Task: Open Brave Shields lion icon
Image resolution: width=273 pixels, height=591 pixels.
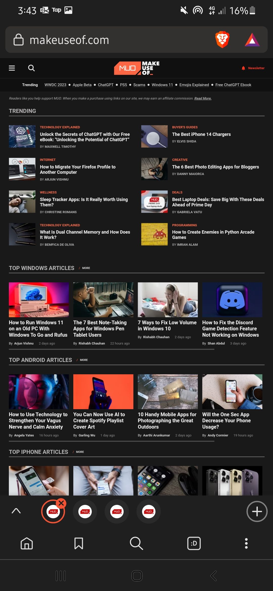Action: point(222,40)
